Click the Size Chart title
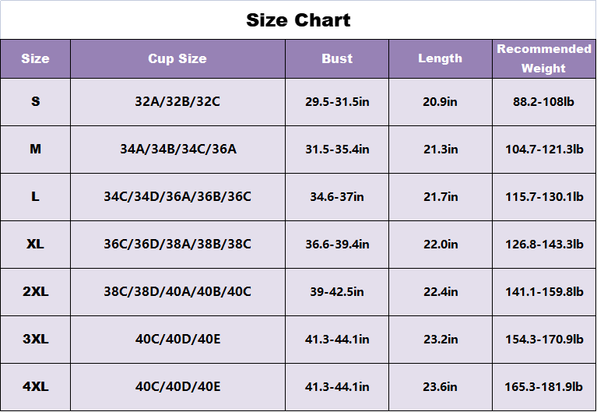597x412 pixels. click(298, 20)
